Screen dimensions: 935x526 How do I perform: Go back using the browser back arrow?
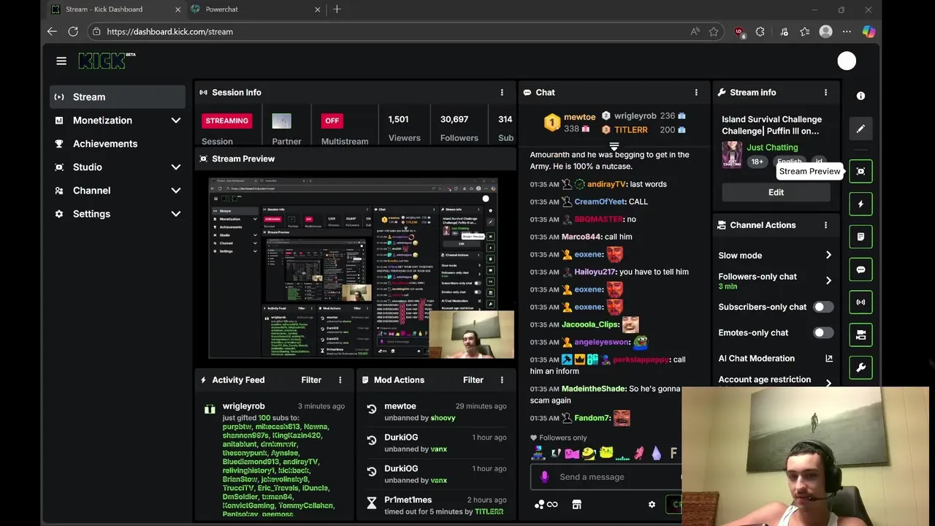tap(52, 31)
